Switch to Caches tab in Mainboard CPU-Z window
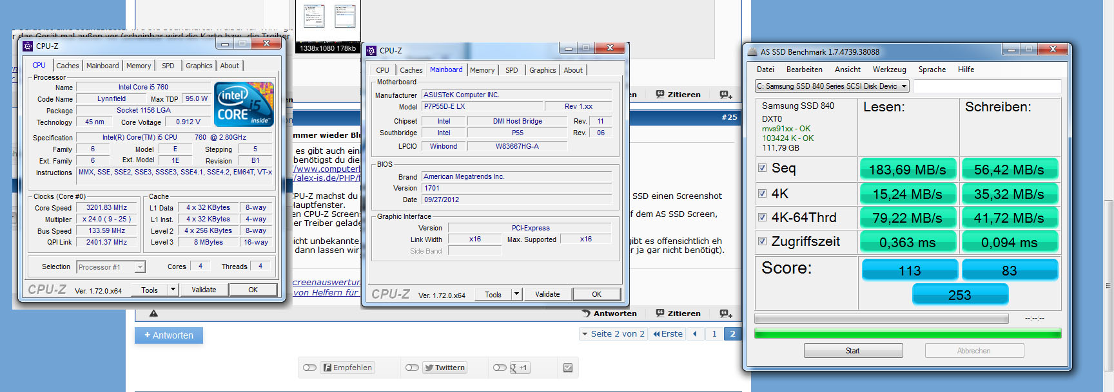 (x=411, y=70)
